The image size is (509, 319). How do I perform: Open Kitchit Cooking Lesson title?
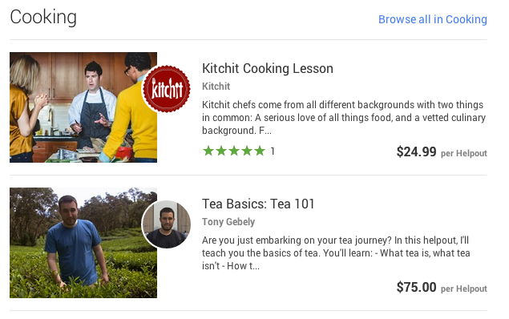pos(268,68)
